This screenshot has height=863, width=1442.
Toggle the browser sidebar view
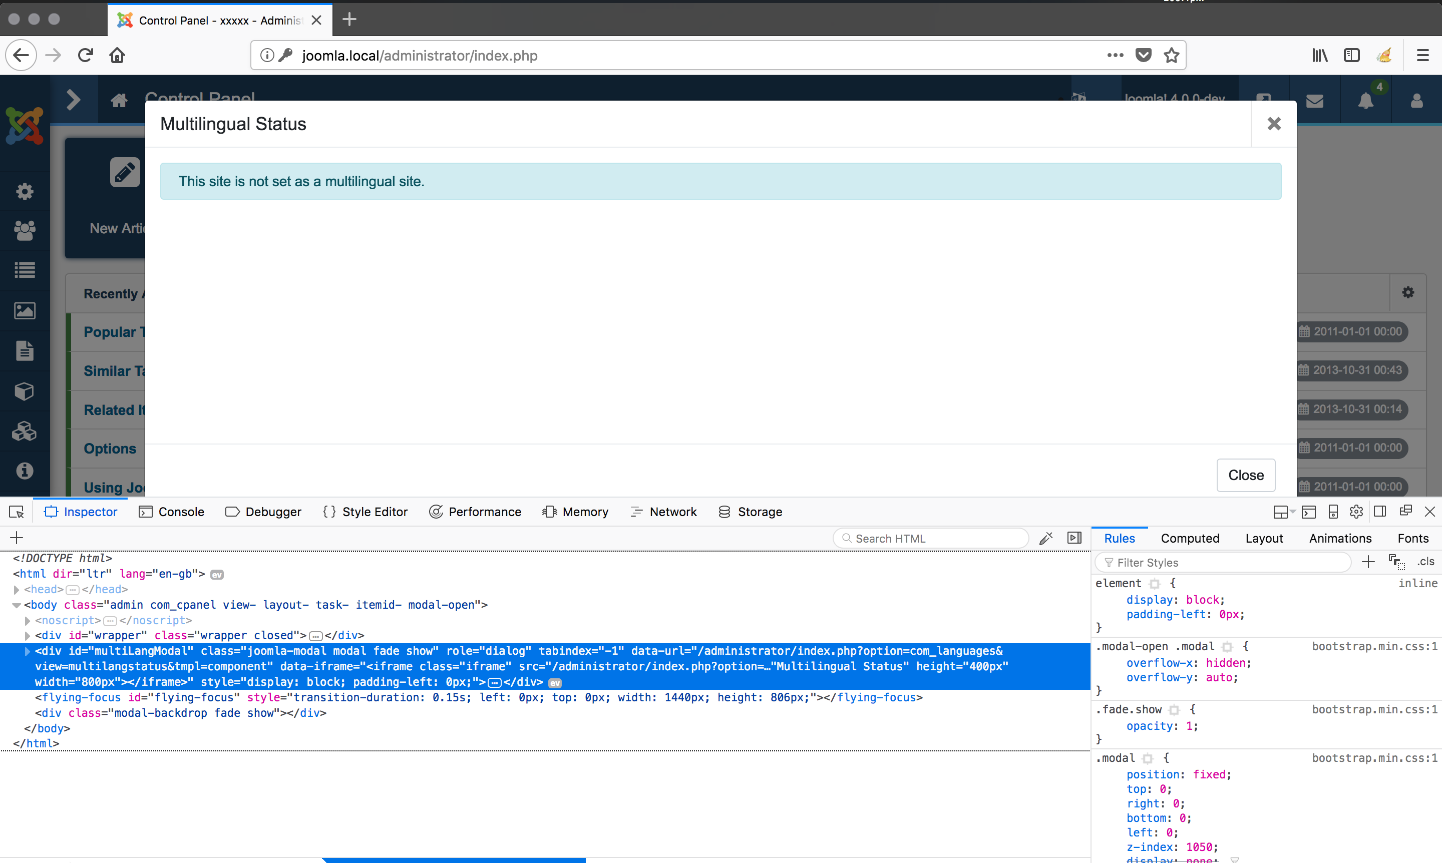(1351, 55)
